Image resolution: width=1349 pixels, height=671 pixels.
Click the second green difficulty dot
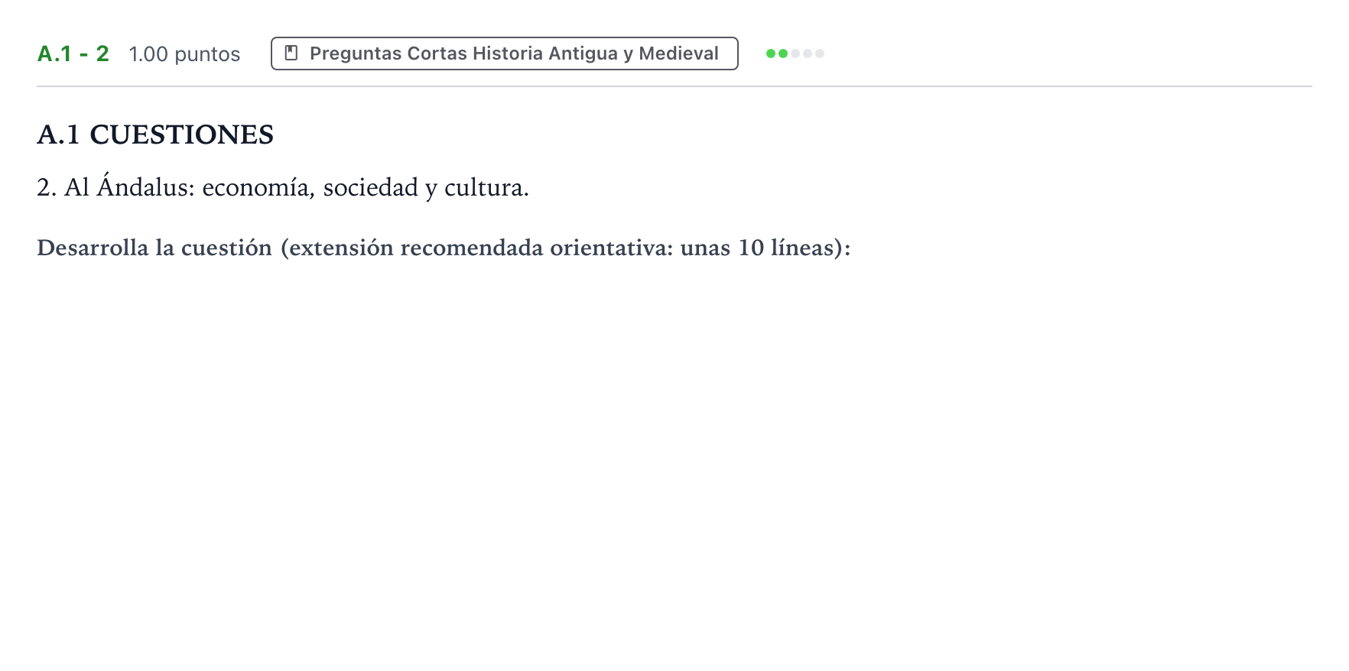point(783,53)
